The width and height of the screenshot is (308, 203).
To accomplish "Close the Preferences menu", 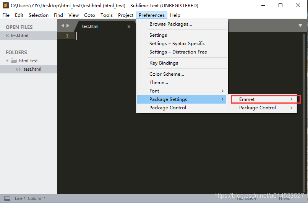I will (x=152, y=15).
